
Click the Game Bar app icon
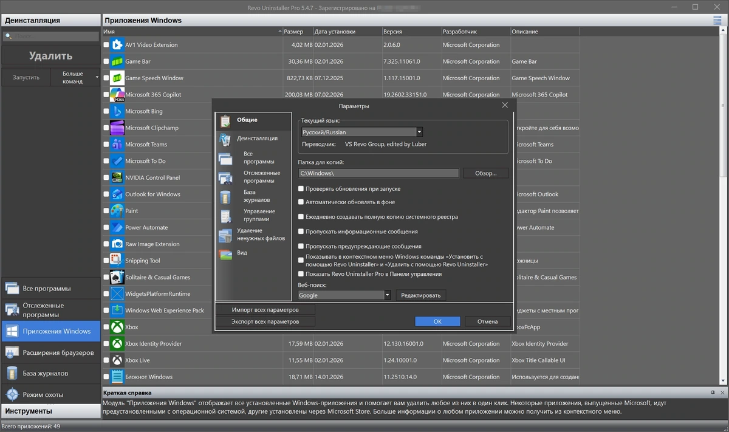[x=117, y=61]
